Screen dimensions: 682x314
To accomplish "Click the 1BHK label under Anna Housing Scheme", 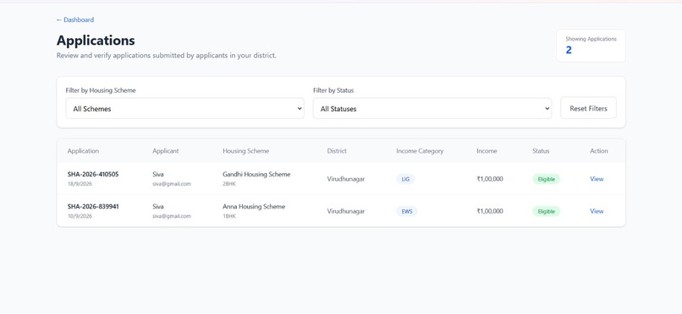I will (228, 216).
